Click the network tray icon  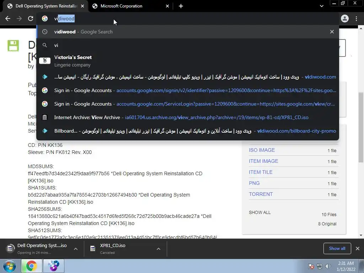click(x=320, y=266)
